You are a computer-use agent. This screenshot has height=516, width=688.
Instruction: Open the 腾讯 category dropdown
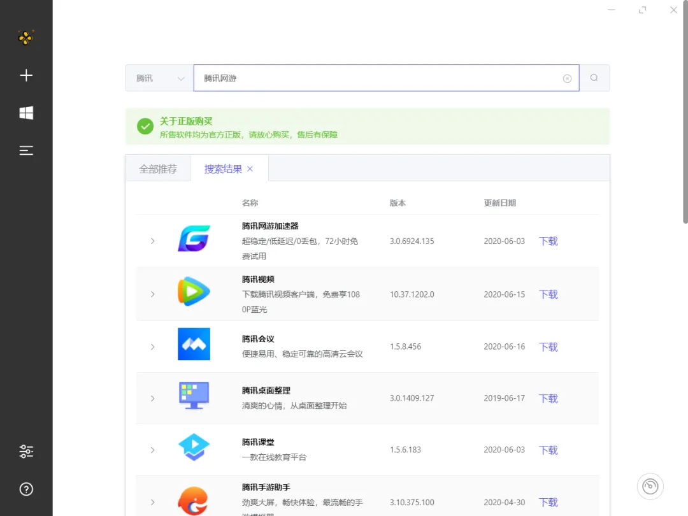point(159,78)
